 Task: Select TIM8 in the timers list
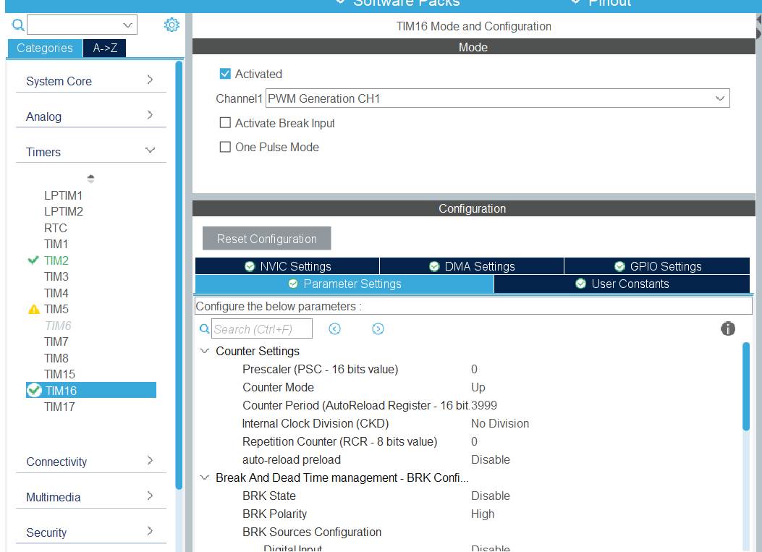56,358
